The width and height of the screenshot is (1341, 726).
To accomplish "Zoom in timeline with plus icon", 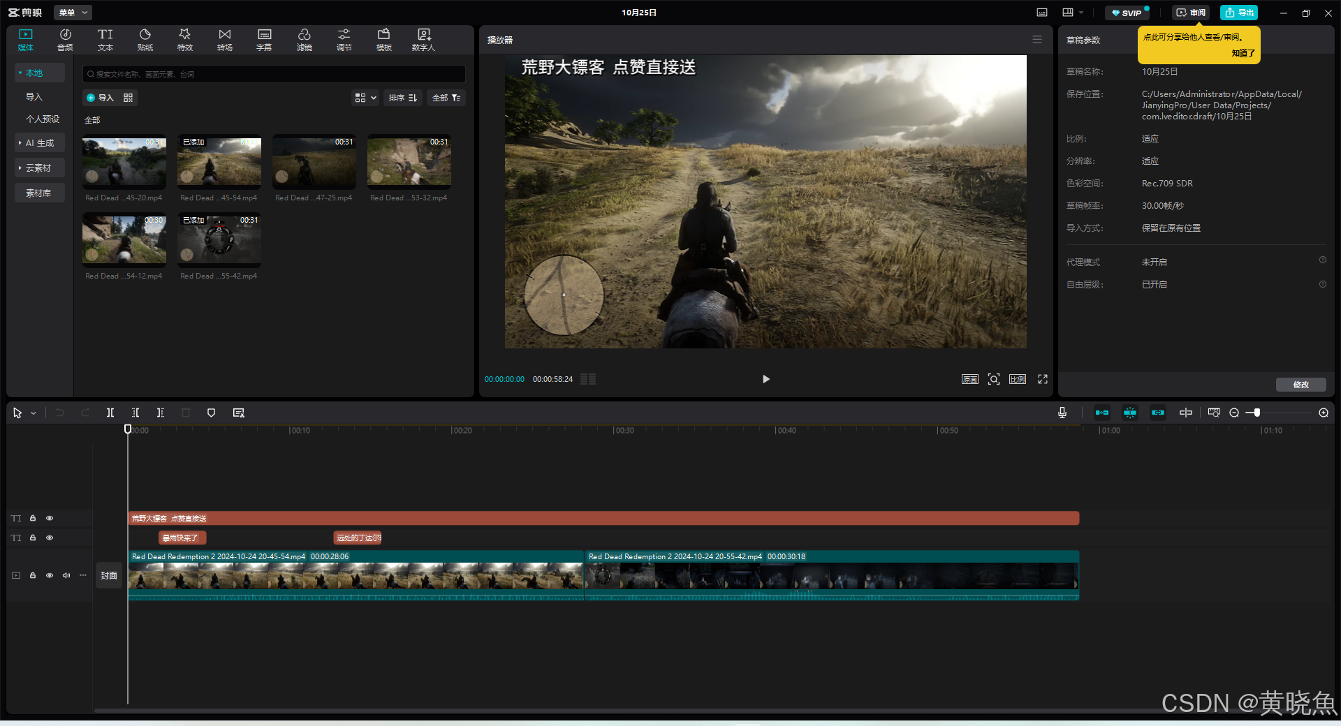I will (1324, 413).
